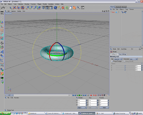Screen dimensions: 143x115
Task: Click the record keyframe button in timeline
Action: coord(91,95)
